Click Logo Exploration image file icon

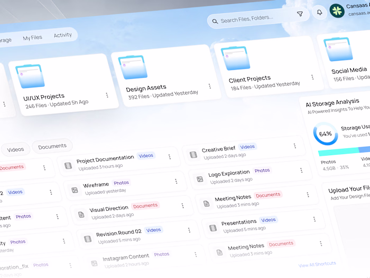click(200, 179)
